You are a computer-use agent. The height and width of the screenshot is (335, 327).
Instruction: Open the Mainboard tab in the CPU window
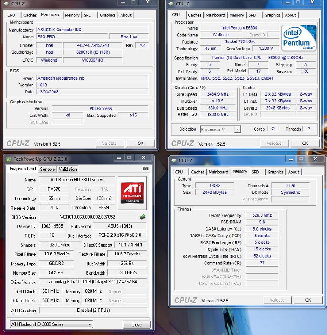215,15
